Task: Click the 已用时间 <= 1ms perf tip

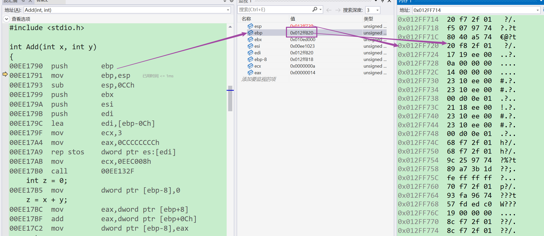Action: 158,76
